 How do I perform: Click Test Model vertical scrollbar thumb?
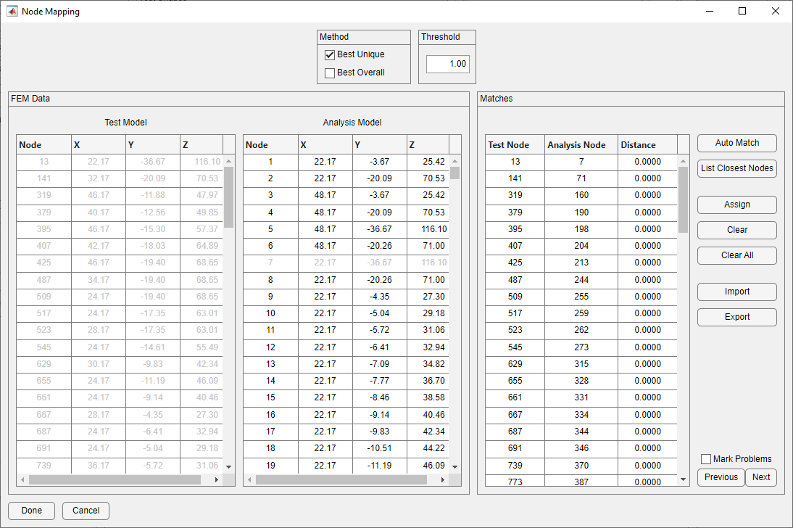point(228,197)
